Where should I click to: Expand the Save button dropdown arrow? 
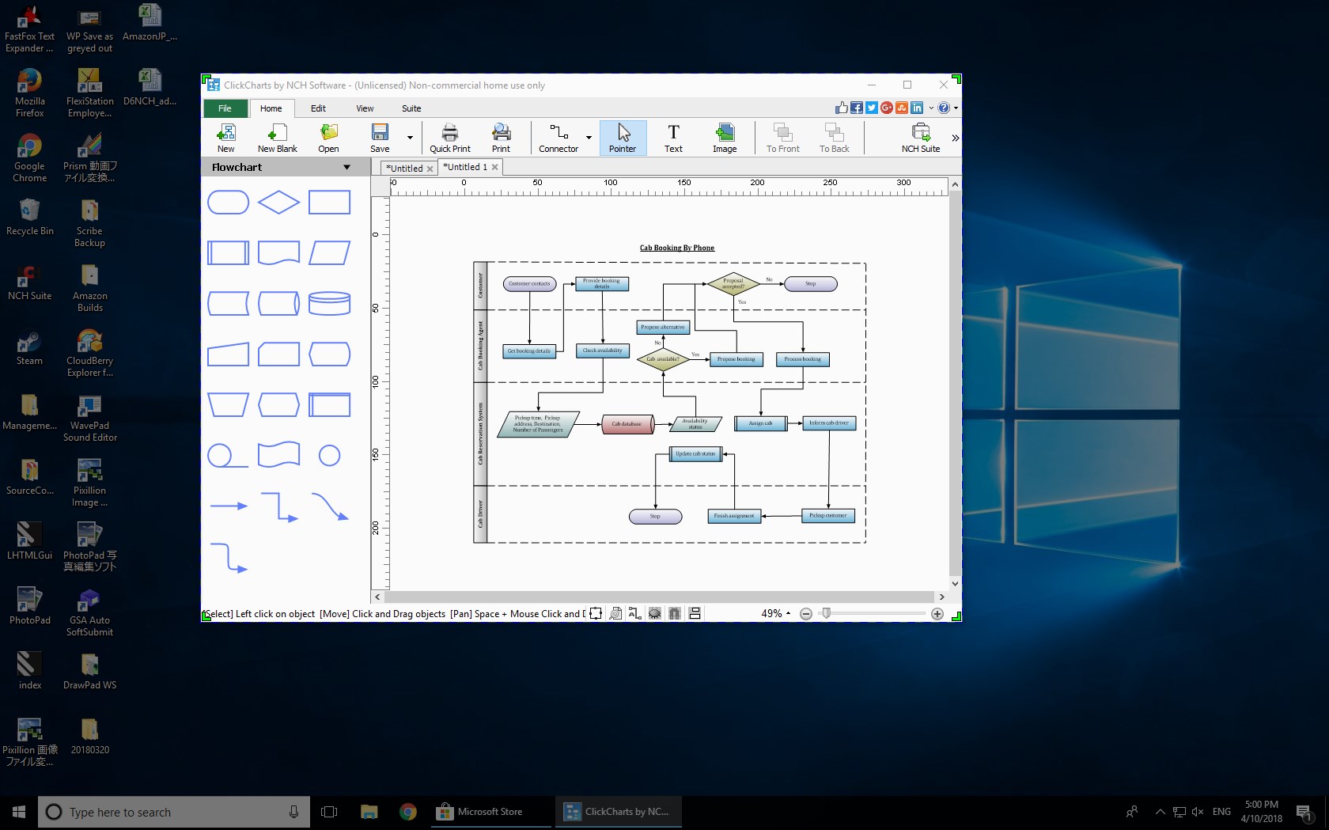[x=409, y=138]
